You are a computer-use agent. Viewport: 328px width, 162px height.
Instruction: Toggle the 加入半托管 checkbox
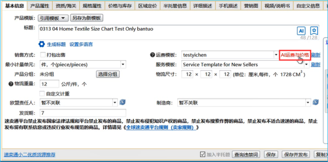[203, 154]
